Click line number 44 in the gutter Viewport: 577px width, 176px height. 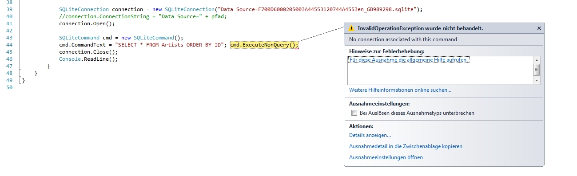[x=10, y=45]
